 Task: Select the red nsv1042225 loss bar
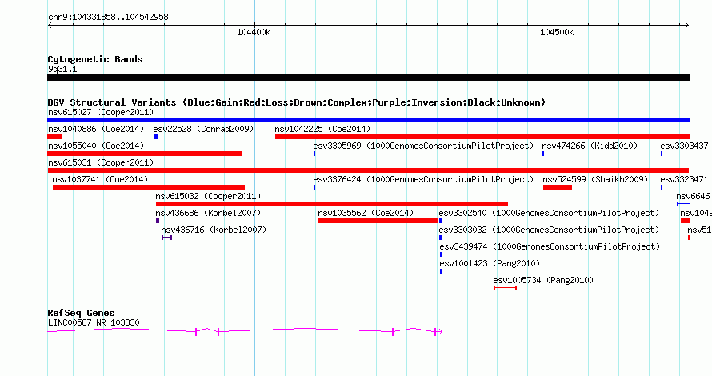[x=482, y=137]
